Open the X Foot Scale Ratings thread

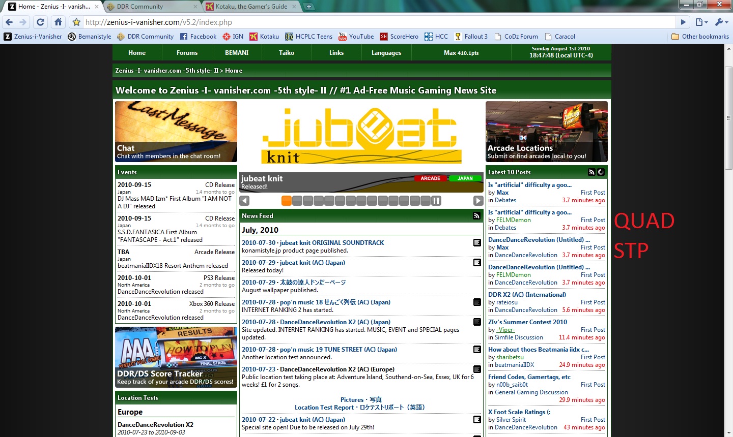pos(519,412)
